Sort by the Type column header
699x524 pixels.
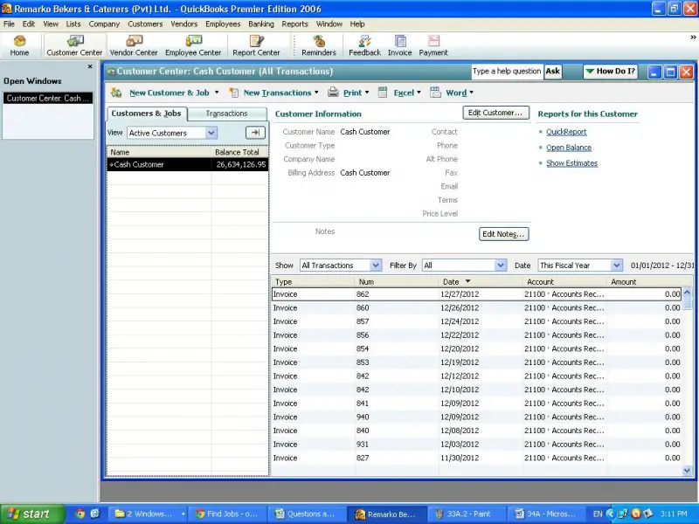click(x=313, y=281)
